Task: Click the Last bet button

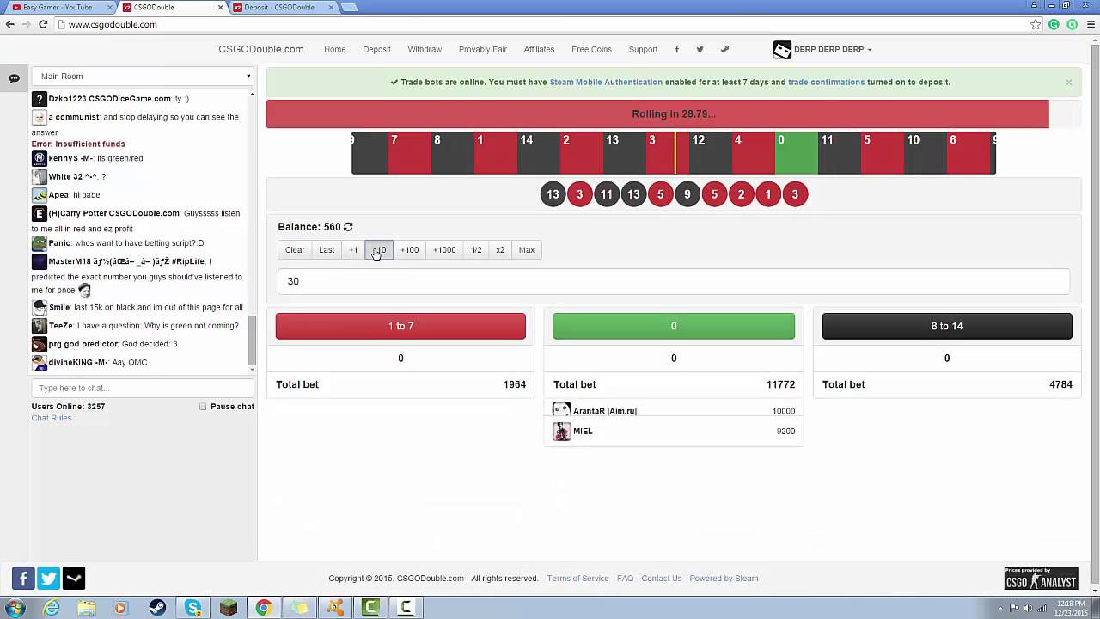Action: (327, 250)
